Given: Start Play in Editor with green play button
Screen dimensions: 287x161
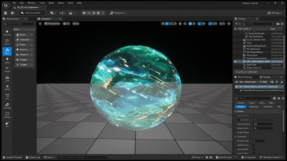Looking at the screenshot, I should [84, 13].
